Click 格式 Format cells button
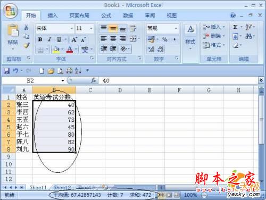 pos(214,45)
